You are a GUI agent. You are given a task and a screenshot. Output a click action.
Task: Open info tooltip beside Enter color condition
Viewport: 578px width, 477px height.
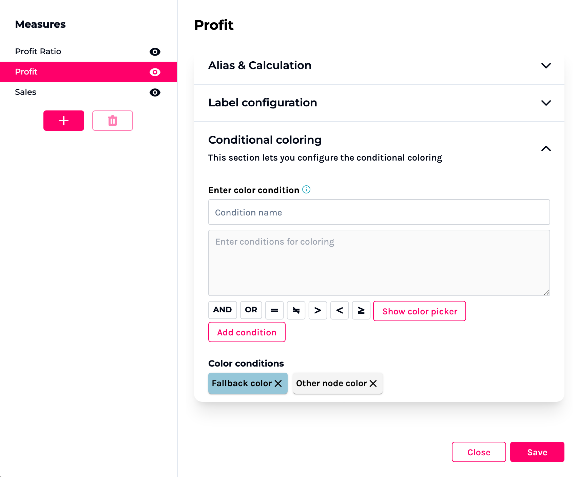click(306, 190)
